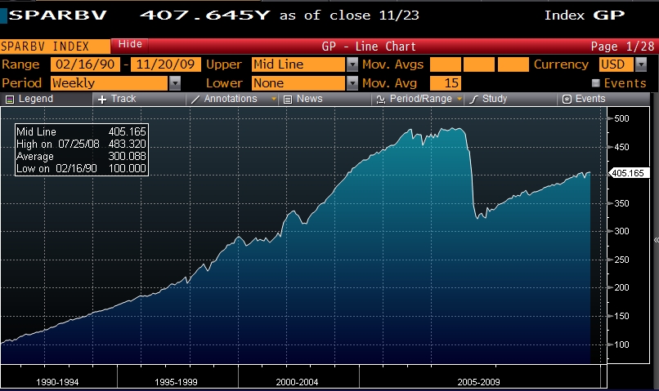This screenshot has width=659, height=391.
Task: Click the Events toolbar icon
Action: pyautogui.click(x=567, y=99)
